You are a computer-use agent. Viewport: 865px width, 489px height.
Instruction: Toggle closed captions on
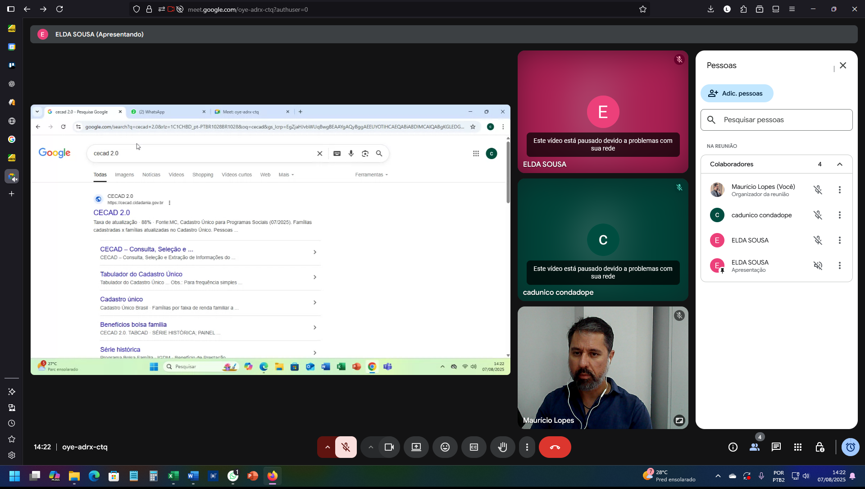[474, 447]
